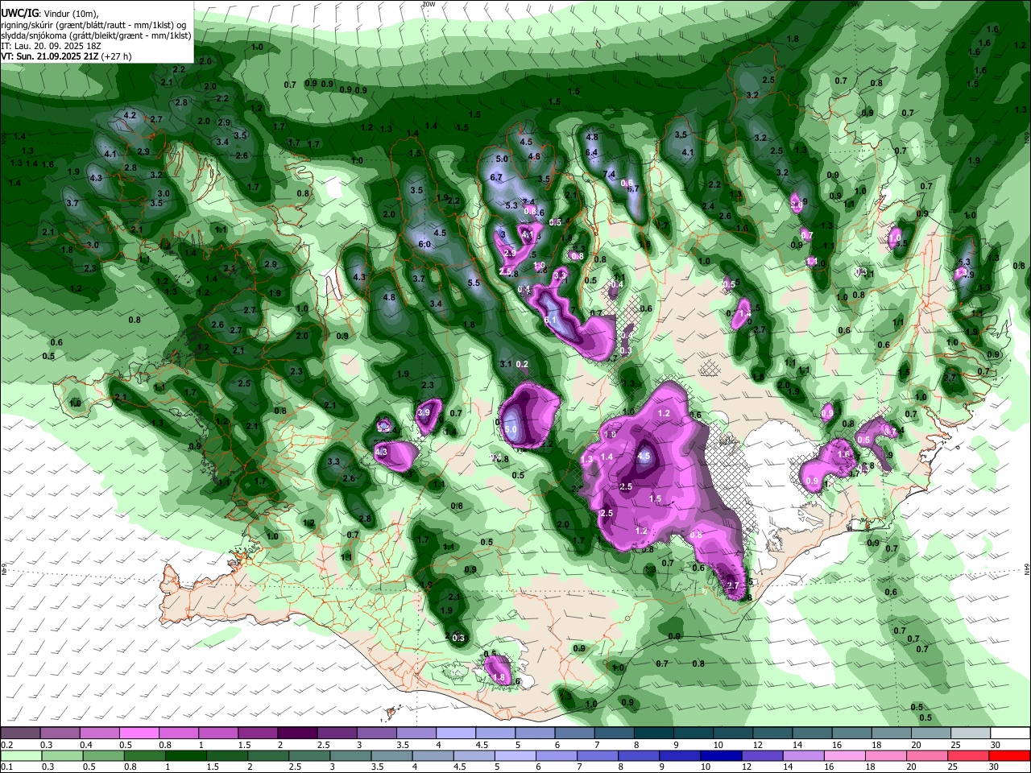The height and width of the screenshot is (773, 1031).
Task: Click the '7.4' precipitation value on the map
Action: coord(610,174)
